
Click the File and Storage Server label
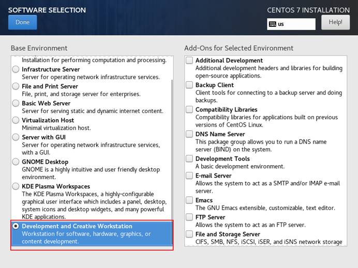(228, 234)
